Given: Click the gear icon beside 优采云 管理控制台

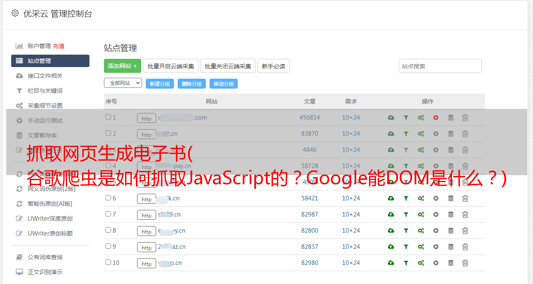Looking at the screenshot, I should [15, 13].
